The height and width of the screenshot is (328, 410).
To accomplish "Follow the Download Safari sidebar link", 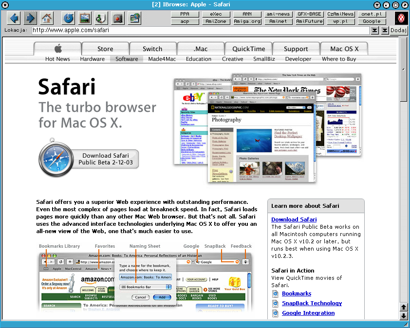I will pos(294,219).
